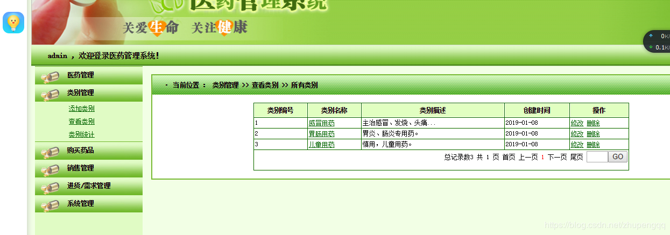
Task: Click pill icon beside 系统管理
Action: click(x=50, y=206)
